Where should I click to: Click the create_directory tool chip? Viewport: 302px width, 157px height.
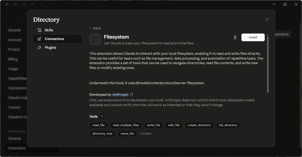(199, 125)
